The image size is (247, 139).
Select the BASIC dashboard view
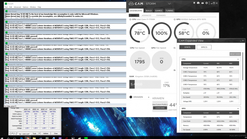tap(134, 15)
